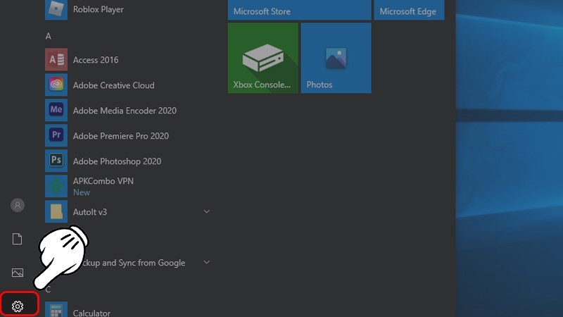The width and height of the screenshot is (563, 317).
Task: Open the Pictures folder icon in left rail
Action: tap(18, 273)
